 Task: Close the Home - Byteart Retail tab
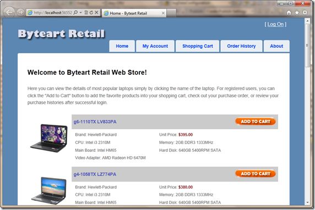point(163,13)
